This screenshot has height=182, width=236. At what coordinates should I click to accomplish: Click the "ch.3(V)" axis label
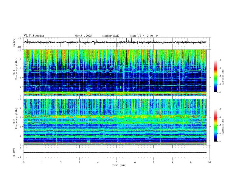14,153
